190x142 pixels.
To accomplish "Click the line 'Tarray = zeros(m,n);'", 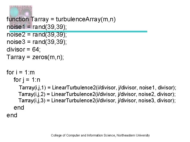I will point(35,57).
